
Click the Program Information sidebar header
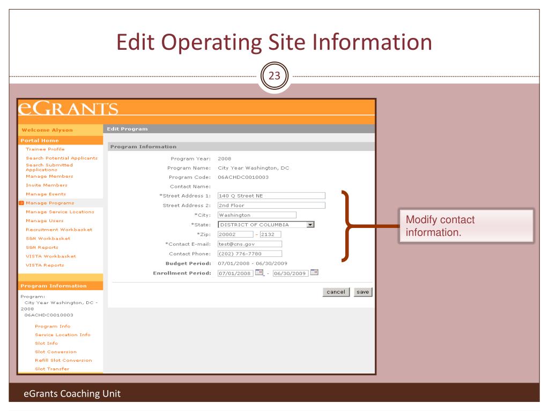coord(61,286)
